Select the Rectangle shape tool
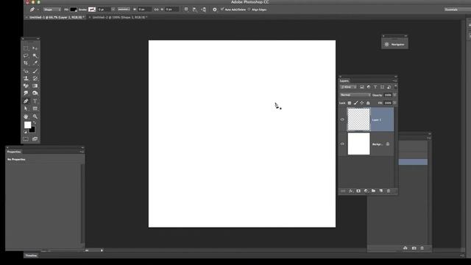Viewport: 471px width, 265px height. click(35, 109)
